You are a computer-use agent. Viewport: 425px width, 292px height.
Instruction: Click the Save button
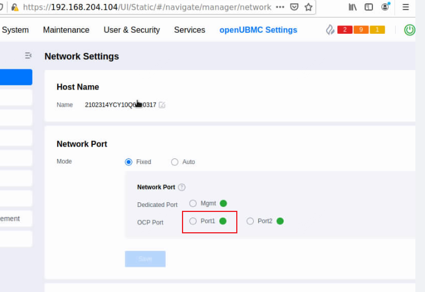click(x=145, y=259)
